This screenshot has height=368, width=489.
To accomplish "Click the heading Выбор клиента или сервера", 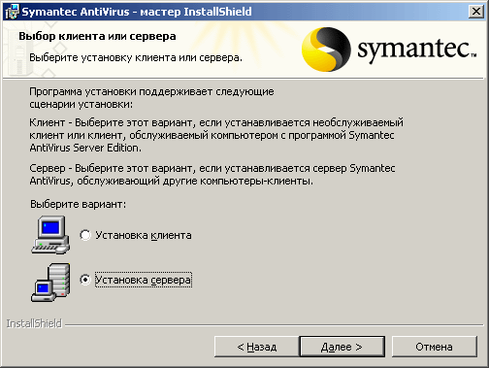I will (x=97, y=36).
